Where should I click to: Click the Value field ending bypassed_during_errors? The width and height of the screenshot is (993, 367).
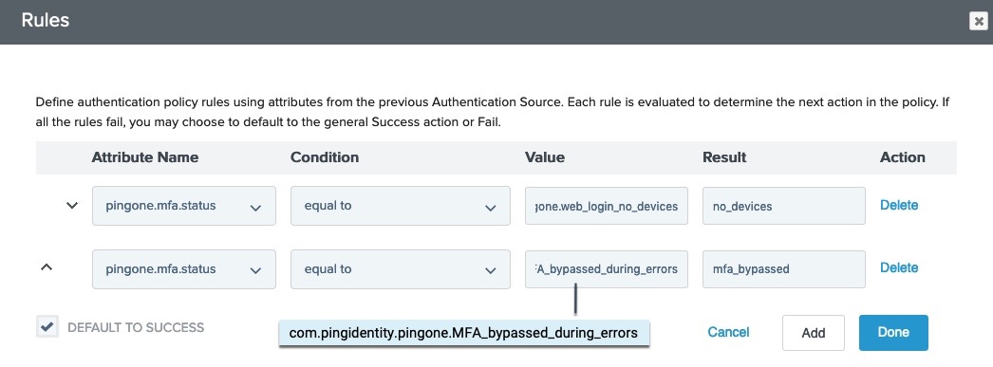click(606, 269)
